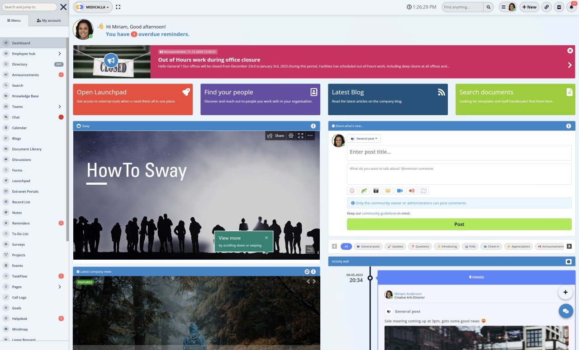
Task: Open the General post type dropdown
Action: (365, 138)
